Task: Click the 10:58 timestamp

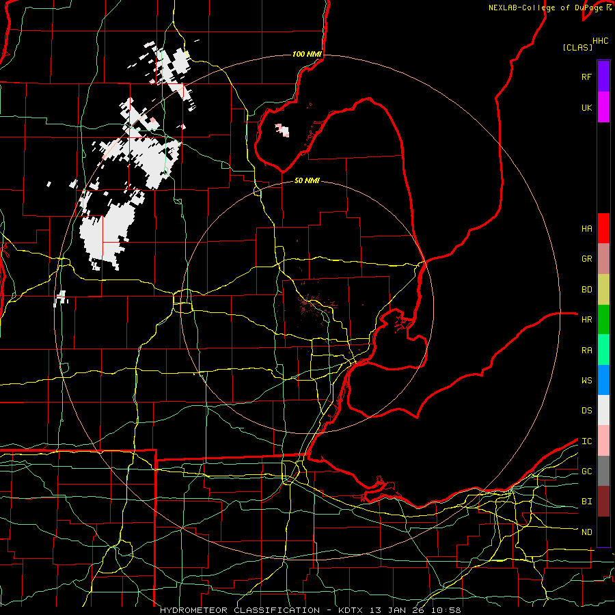Action: 446,610
